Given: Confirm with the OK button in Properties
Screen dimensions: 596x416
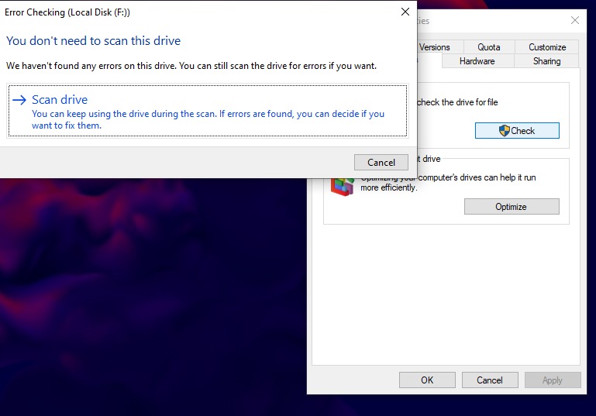Looking at the screenshot, I should pos(427,380).
